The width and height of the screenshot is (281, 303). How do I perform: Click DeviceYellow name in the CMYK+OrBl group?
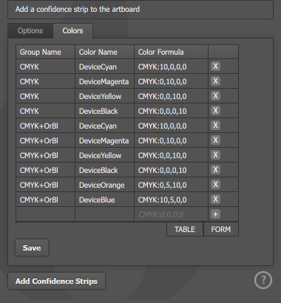pyautogui.click(x=104, y=155)
